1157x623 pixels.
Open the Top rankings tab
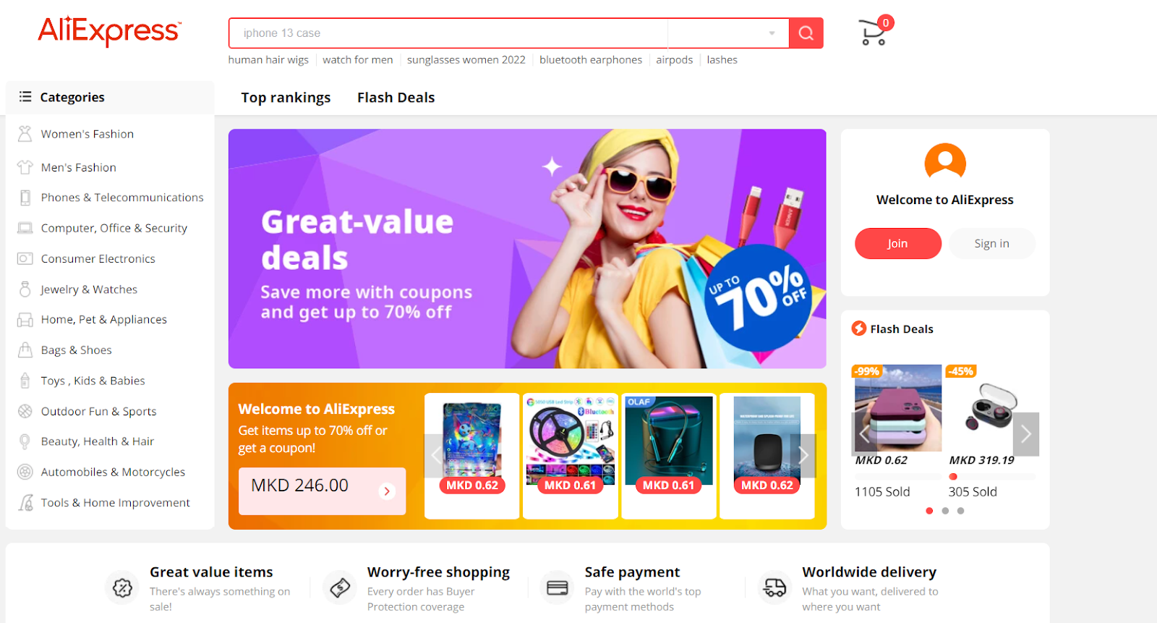click(286, 98)
